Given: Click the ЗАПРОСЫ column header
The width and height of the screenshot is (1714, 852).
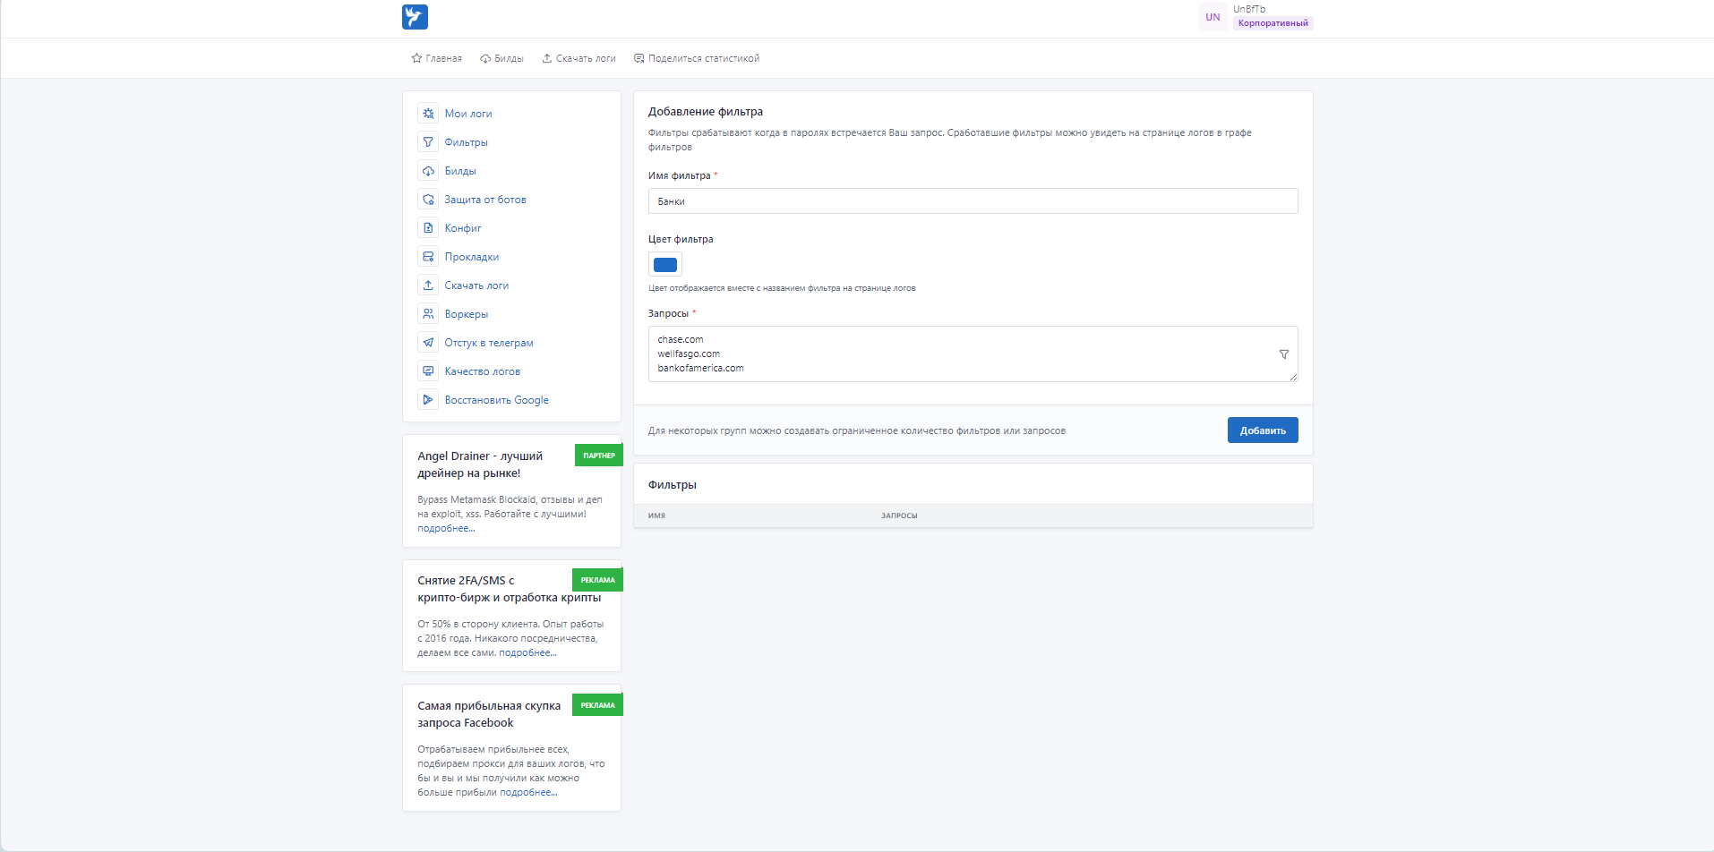Looking at the screenshot, I should (x=899, y=516).
